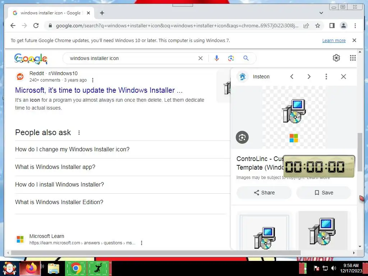Clear the search query text

pos(200,58)
